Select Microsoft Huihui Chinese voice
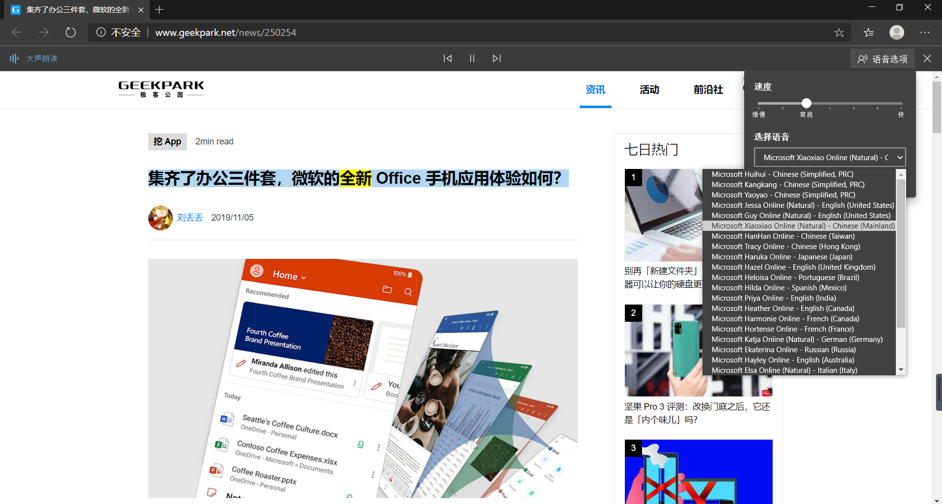The image size is (942, 504). pos(799,174)
